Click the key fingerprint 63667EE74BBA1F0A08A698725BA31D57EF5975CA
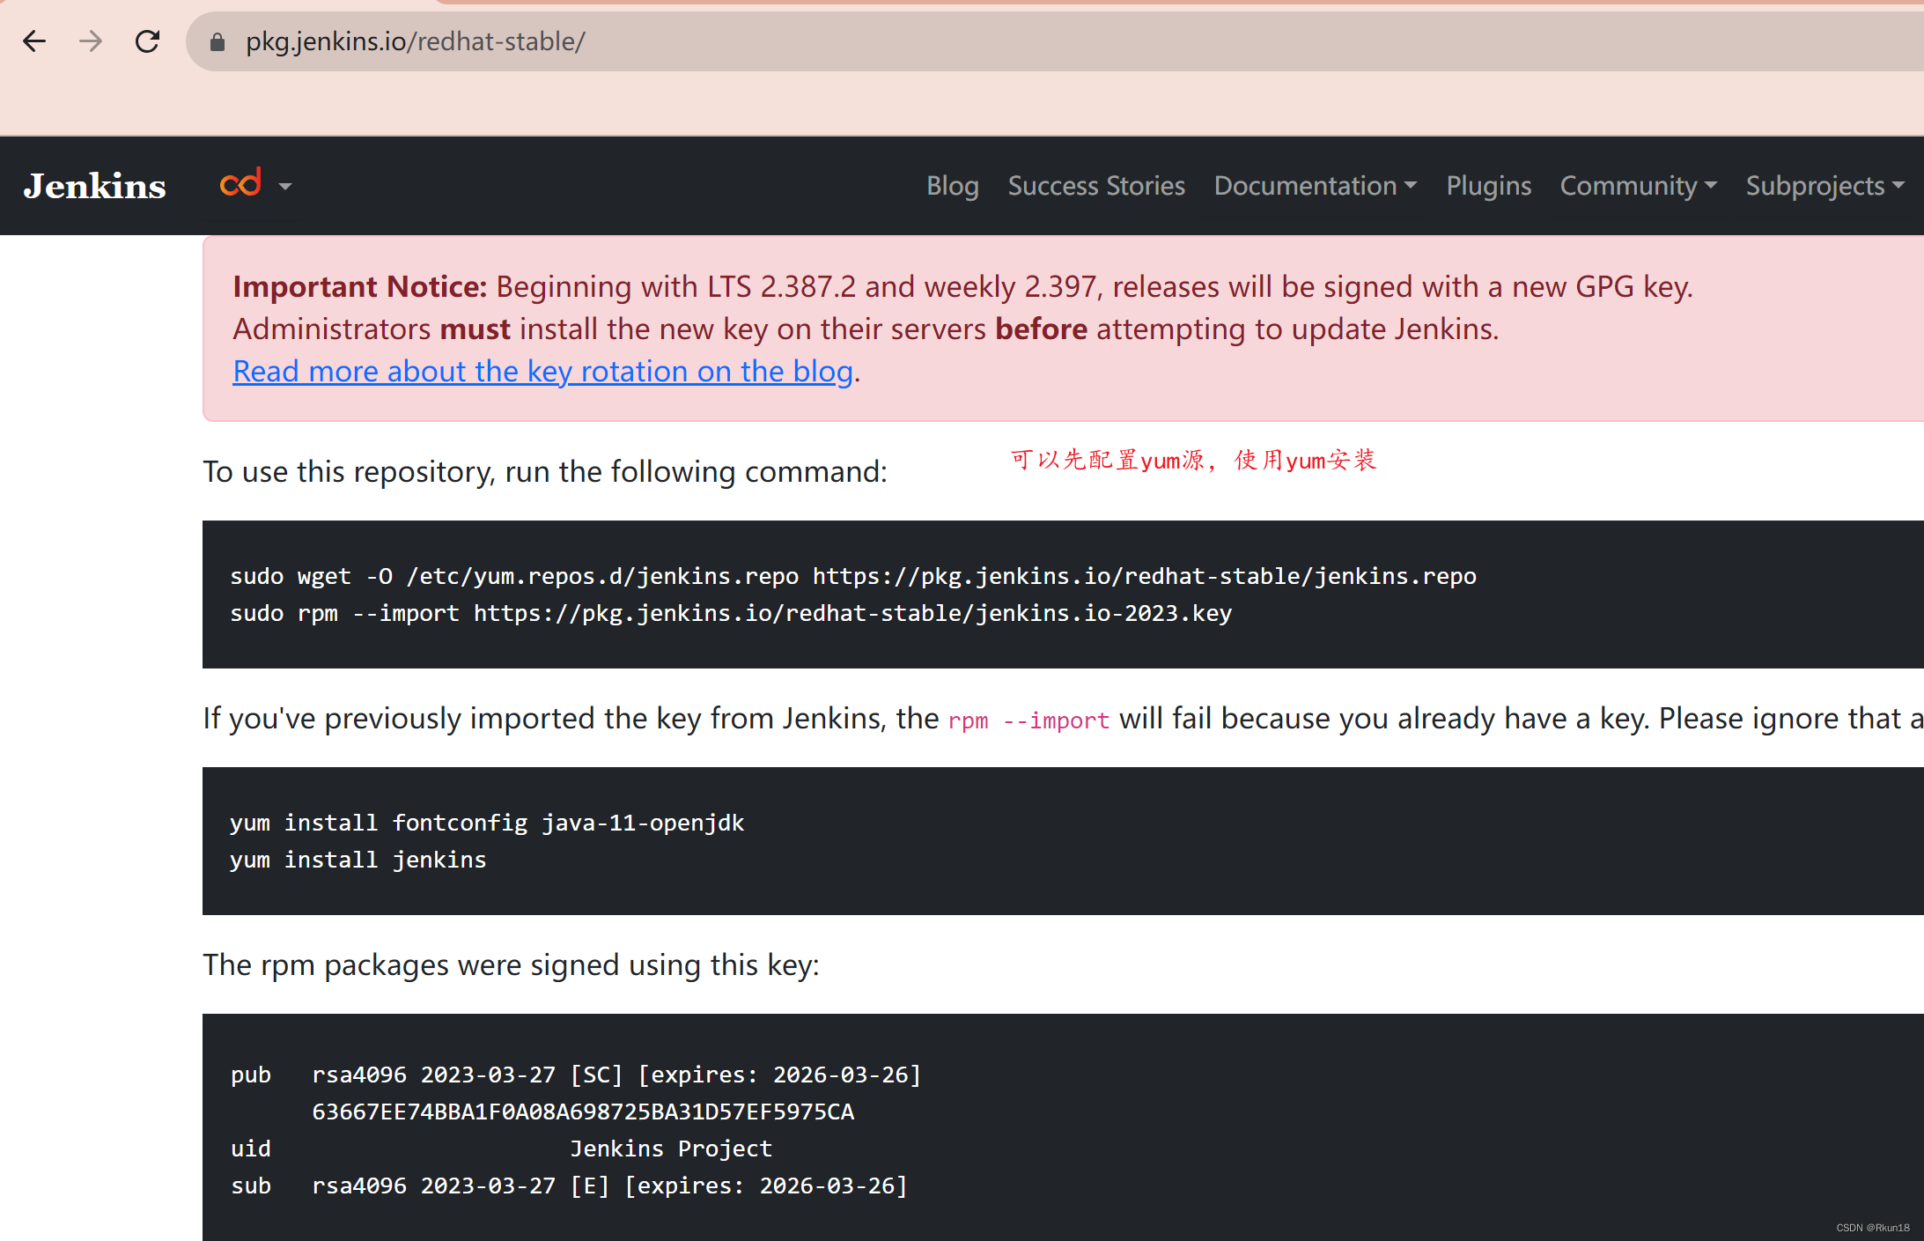Image resolution: width=1924 pixels, height=1241 pixels. (x=583, y=1112)
